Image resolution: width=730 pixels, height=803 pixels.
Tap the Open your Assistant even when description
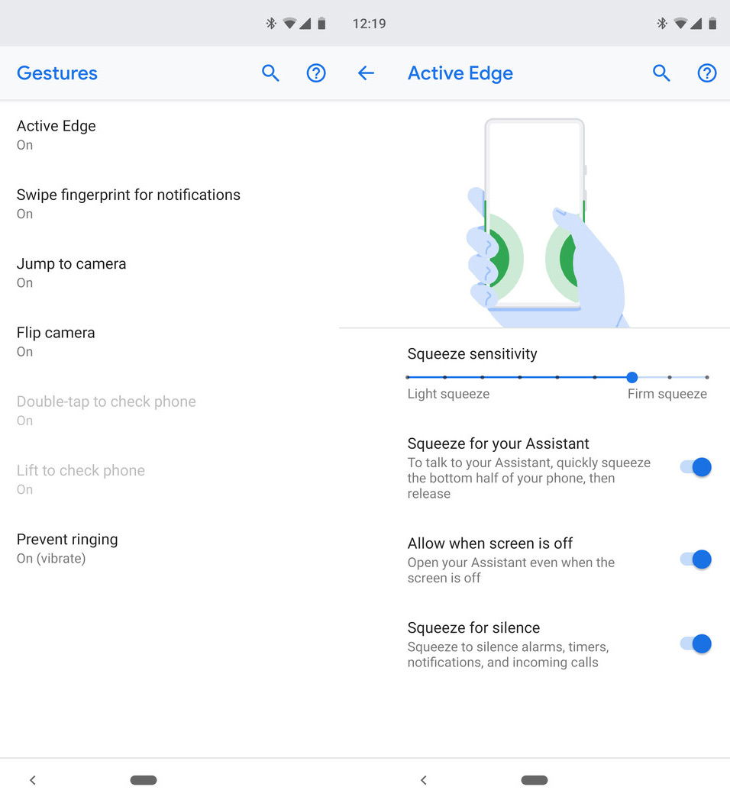click(x=511, y=570)
